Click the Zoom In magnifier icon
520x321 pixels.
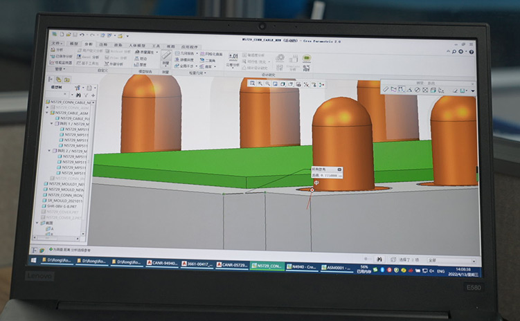260,84
